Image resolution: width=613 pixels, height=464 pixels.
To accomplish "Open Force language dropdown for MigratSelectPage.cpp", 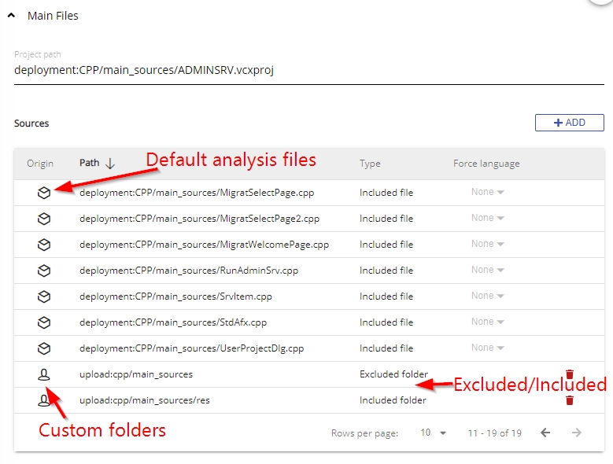I will tap(487, 193).
